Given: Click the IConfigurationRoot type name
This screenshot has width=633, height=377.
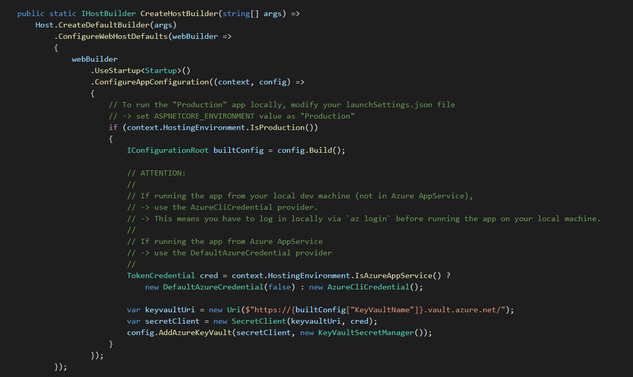Looking at the screenshot, I should pyautogui.click(x=168, y=150).
